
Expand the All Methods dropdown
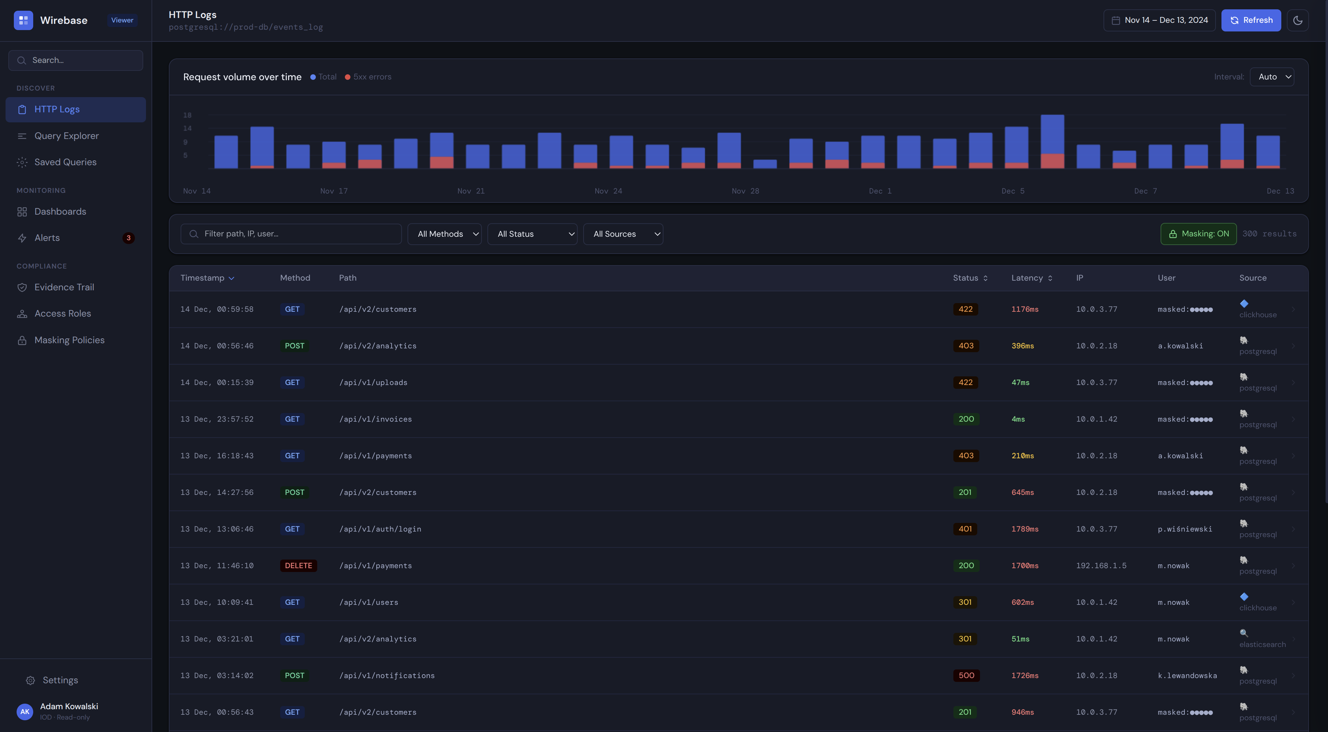click(x=445, y=234)
